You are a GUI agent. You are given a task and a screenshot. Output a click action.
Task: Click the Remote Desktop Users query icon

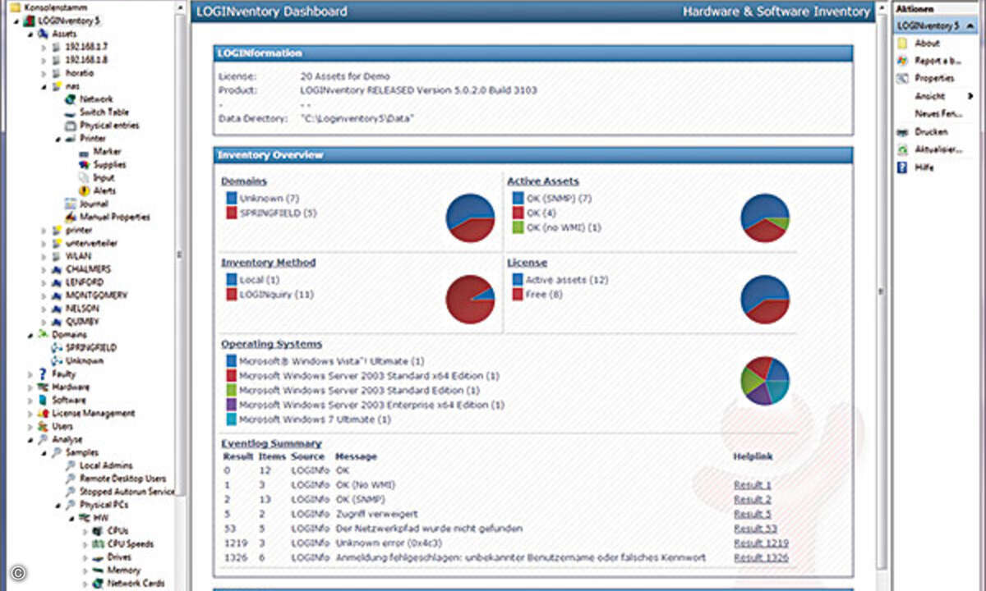tap(71, 479)
